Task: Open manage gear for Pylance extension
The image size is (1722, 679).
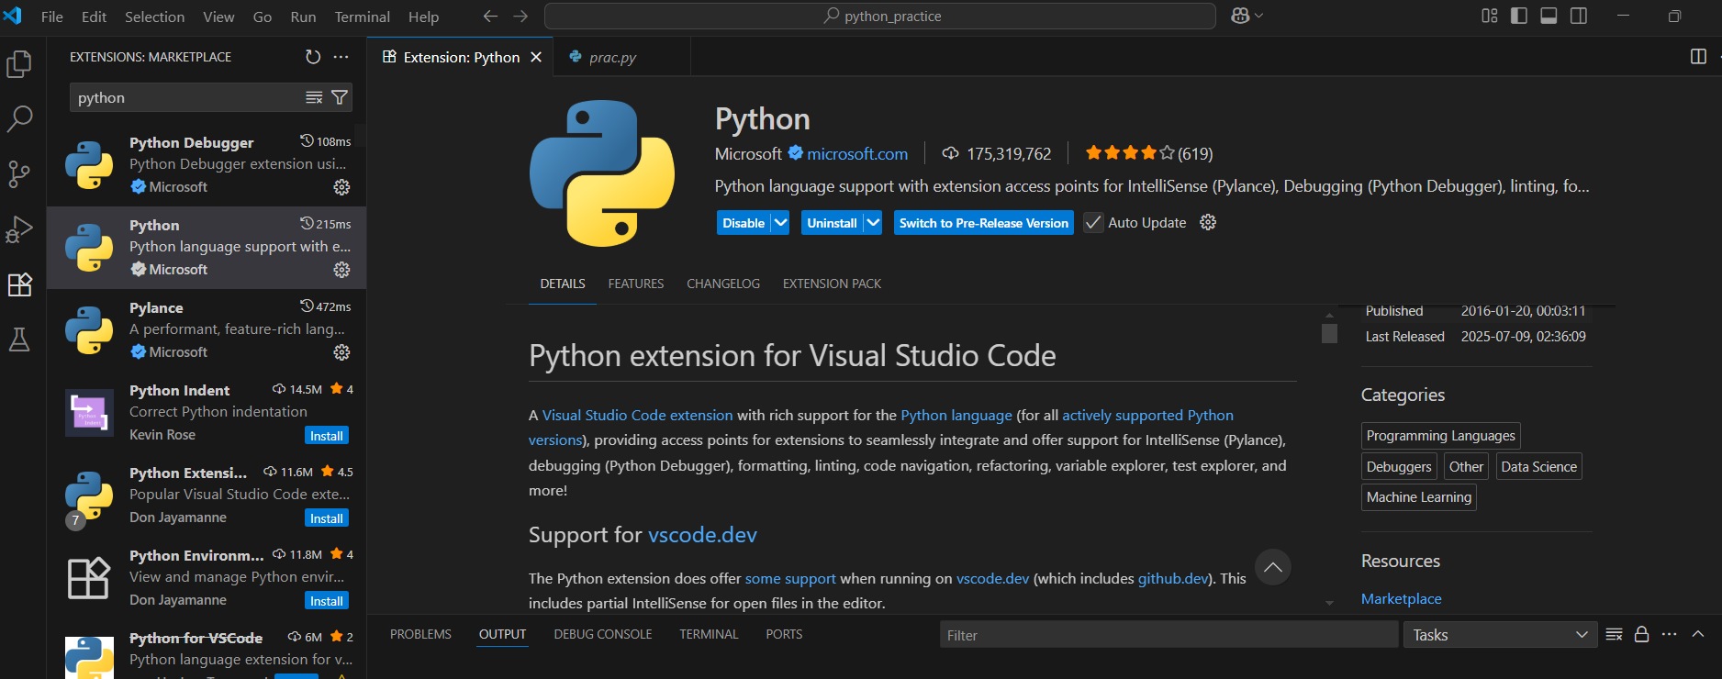Action: pyautogui.click(x=341, y=352)
